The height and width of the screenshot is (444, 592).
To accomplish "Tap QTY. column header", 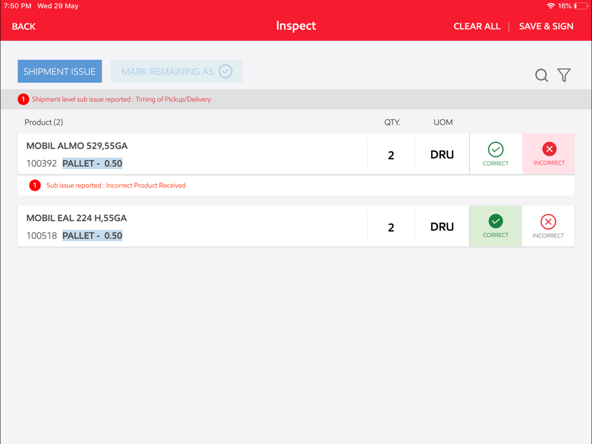I will (x=392, y=123).
